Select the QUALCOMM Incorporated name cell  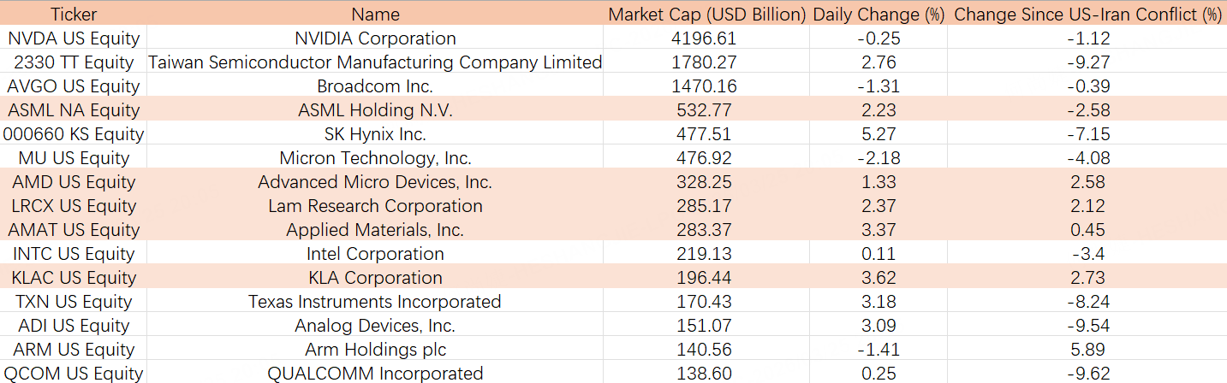(375, 374)
